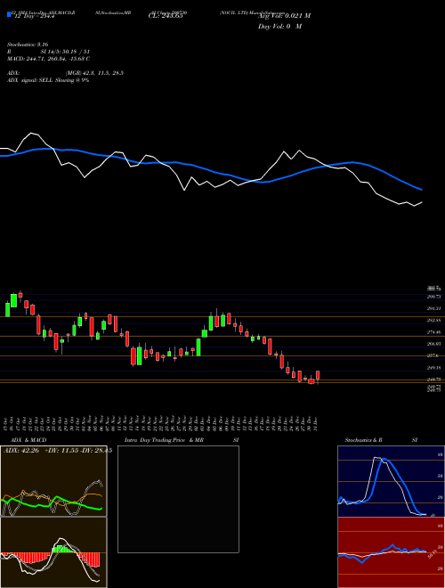
Task: Open the blue Stochastics mini chart
Action: 391,481
